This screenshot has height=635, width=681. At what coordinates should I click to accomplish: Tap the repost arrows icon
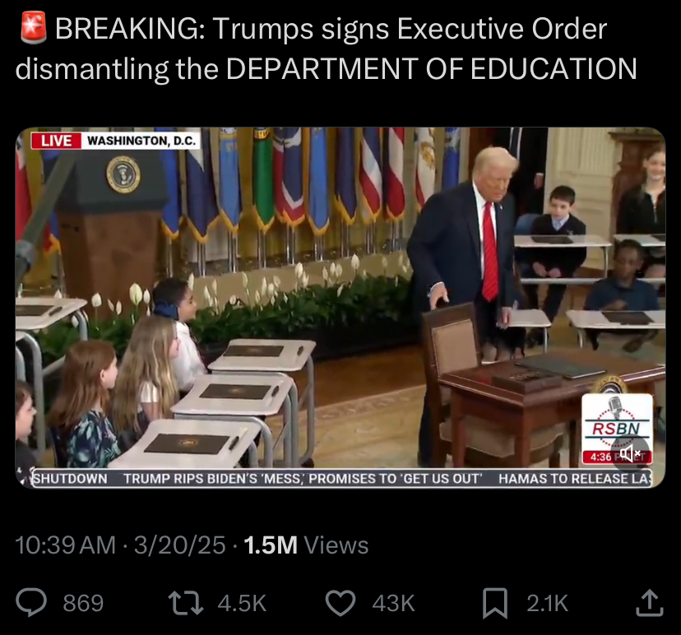(x=185, y=603)
